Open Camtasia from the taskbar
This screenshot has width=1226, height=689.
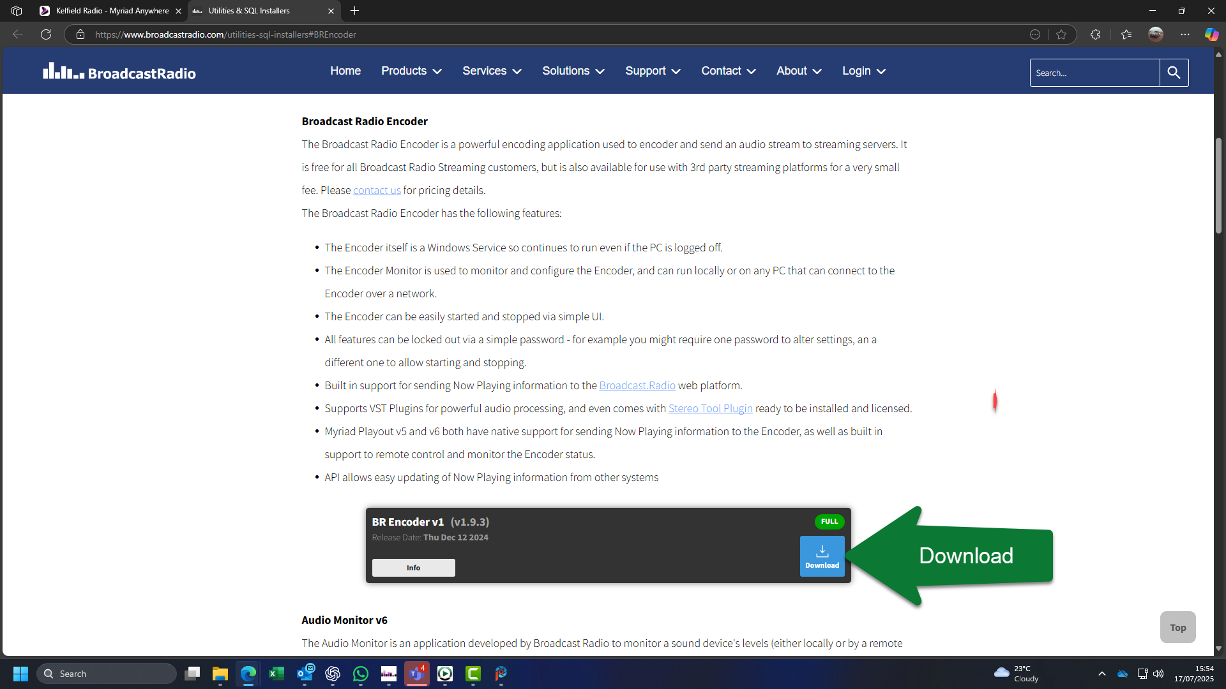click(473, 674)
